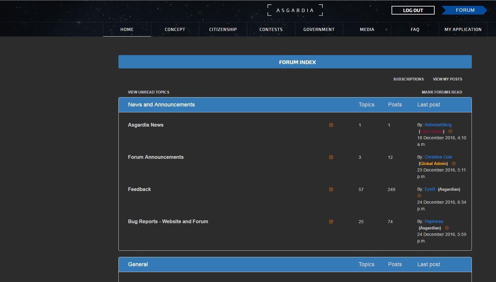
Task: View Christina Cole's profile
Action: click(438, 157)
